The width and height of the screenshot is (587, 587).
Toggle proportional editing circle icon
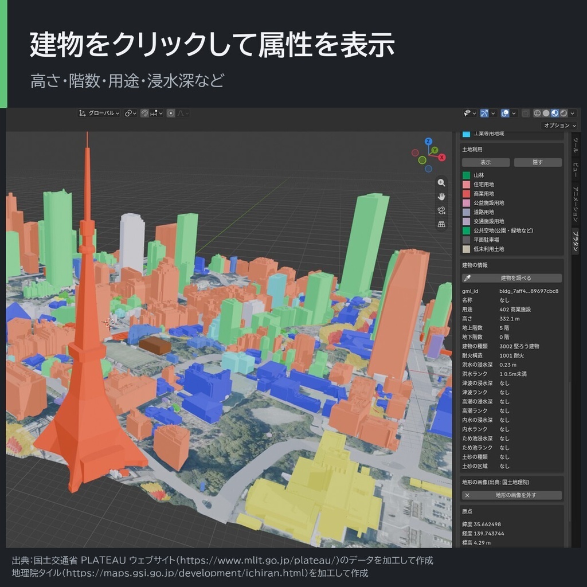point(171,113)
